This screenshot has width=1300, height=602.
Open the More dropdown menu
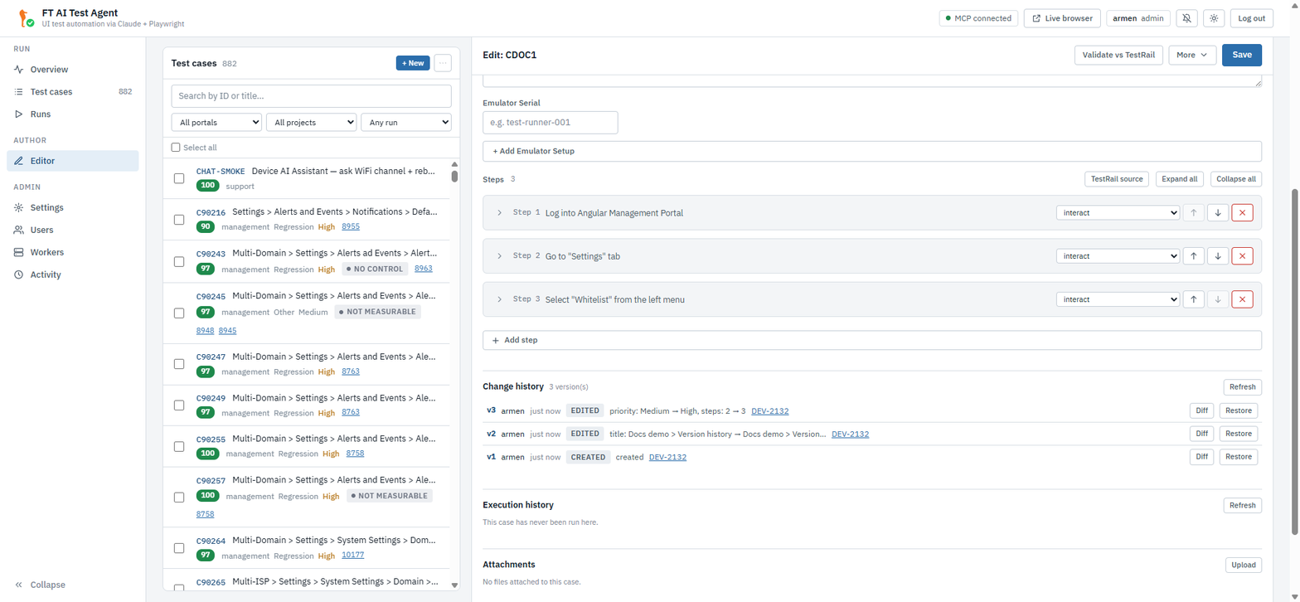1192,55
